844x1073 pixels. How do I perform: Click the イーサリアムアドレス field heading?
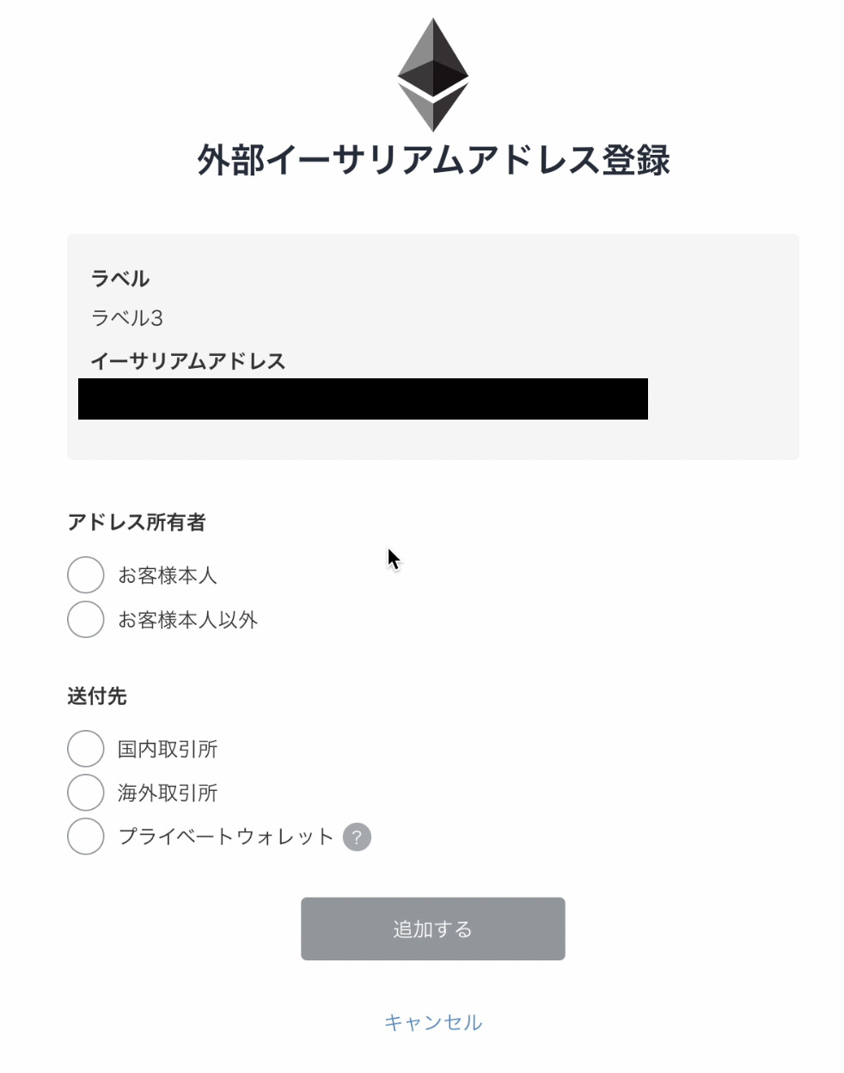point(187,361)
